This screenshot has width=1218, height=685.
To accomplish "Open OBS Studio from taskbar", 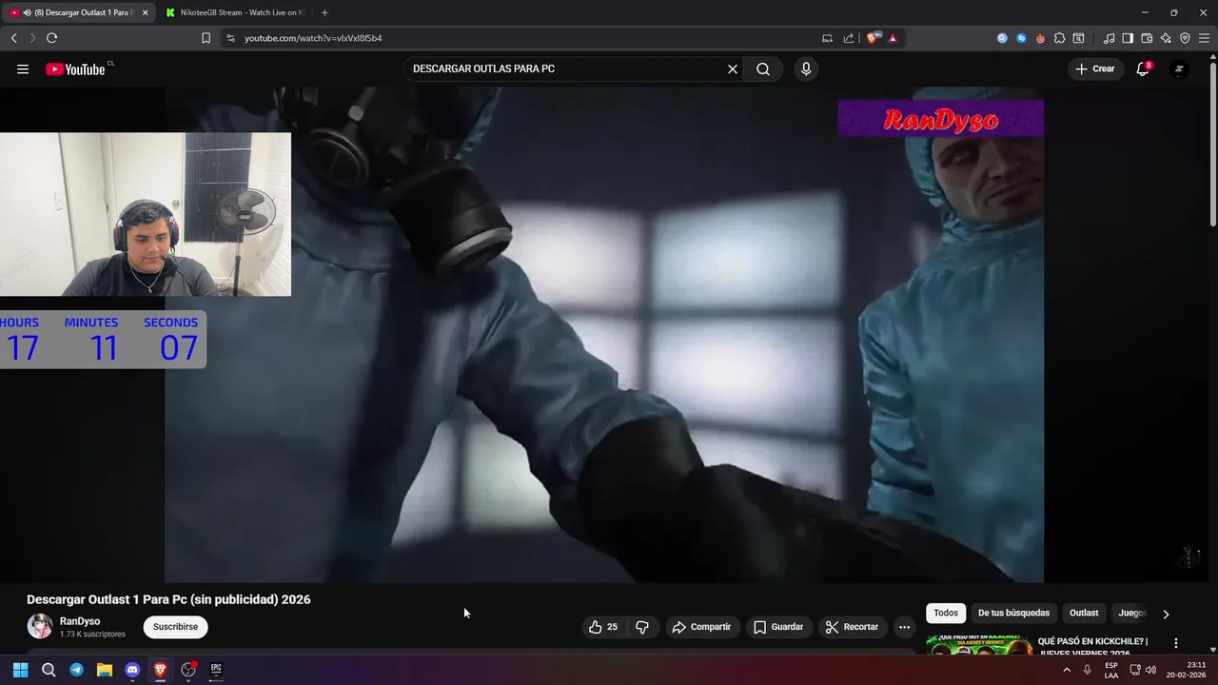I will (188, 670).
